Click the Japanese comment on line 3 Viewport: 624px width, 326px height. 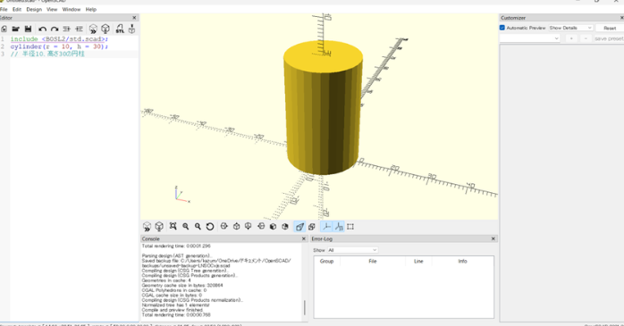pyautogui.click(x=47, y=54)
